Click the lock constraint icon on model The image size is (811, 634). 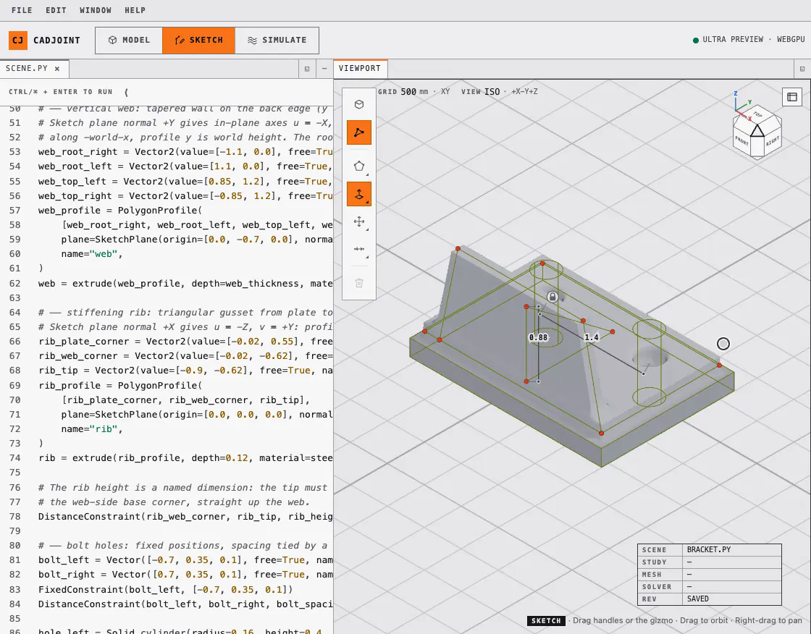(552, 297)
